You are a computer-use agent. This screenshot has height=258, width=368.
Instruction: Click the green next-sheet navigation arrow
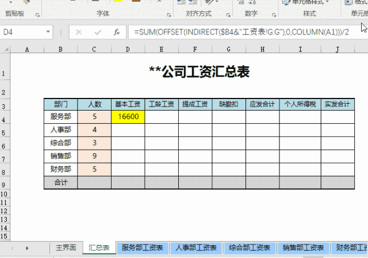27,248
